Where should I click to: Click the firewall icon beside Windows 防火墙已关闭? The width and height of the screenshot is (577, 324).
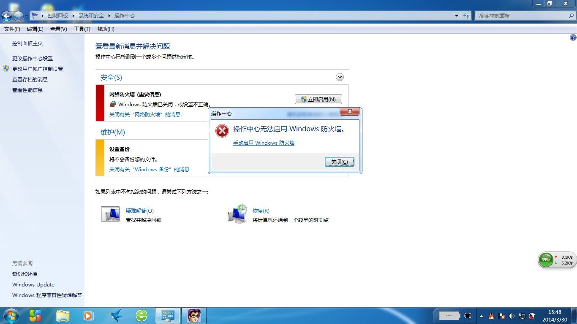click(113, 104)
